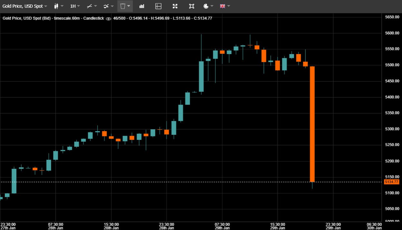
Task: Click the layout grid panel icon
Action: point(158,6)
